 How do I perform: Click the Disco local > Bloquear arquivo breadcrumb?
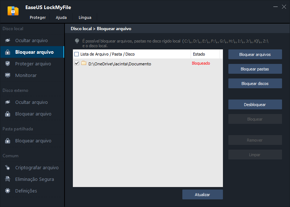coord(101,29)
